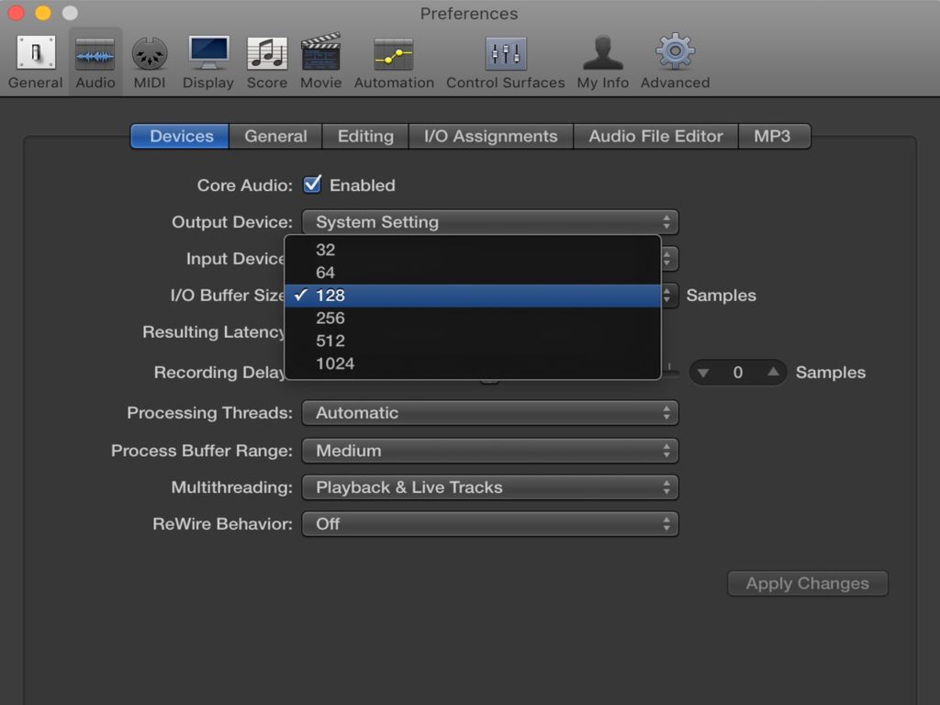Image resolution: width=940 pixels, height=705 pixels.
Task: Expand the Output Device dropdown
Action: coord(489,222)
